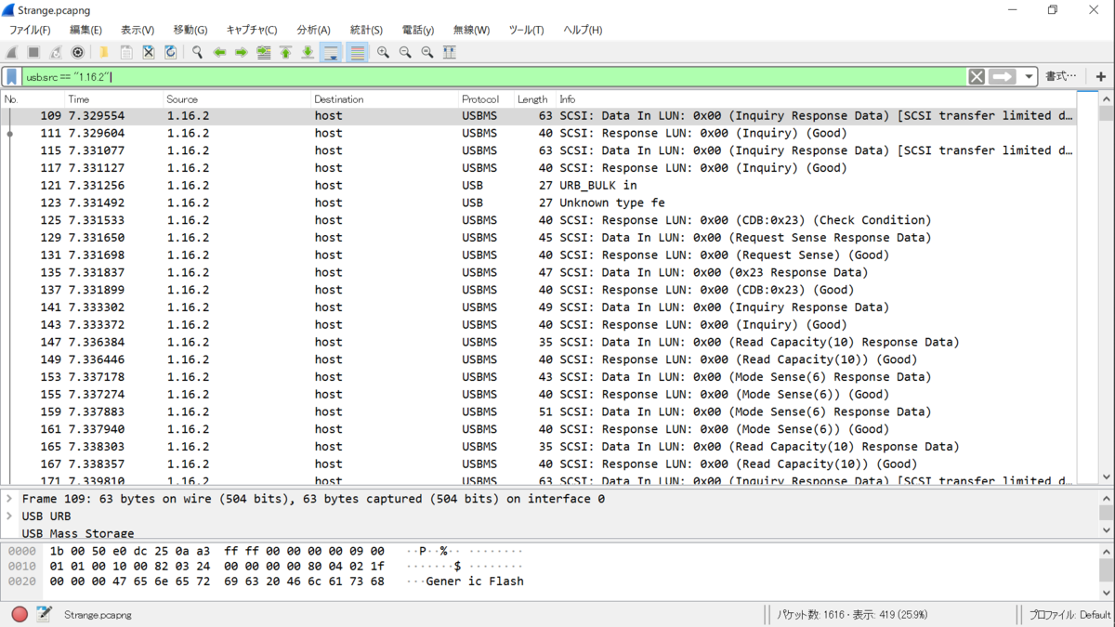The image size is (1115, 627).
Task: Add a filter button with plus
Action: click(1101, 77)
